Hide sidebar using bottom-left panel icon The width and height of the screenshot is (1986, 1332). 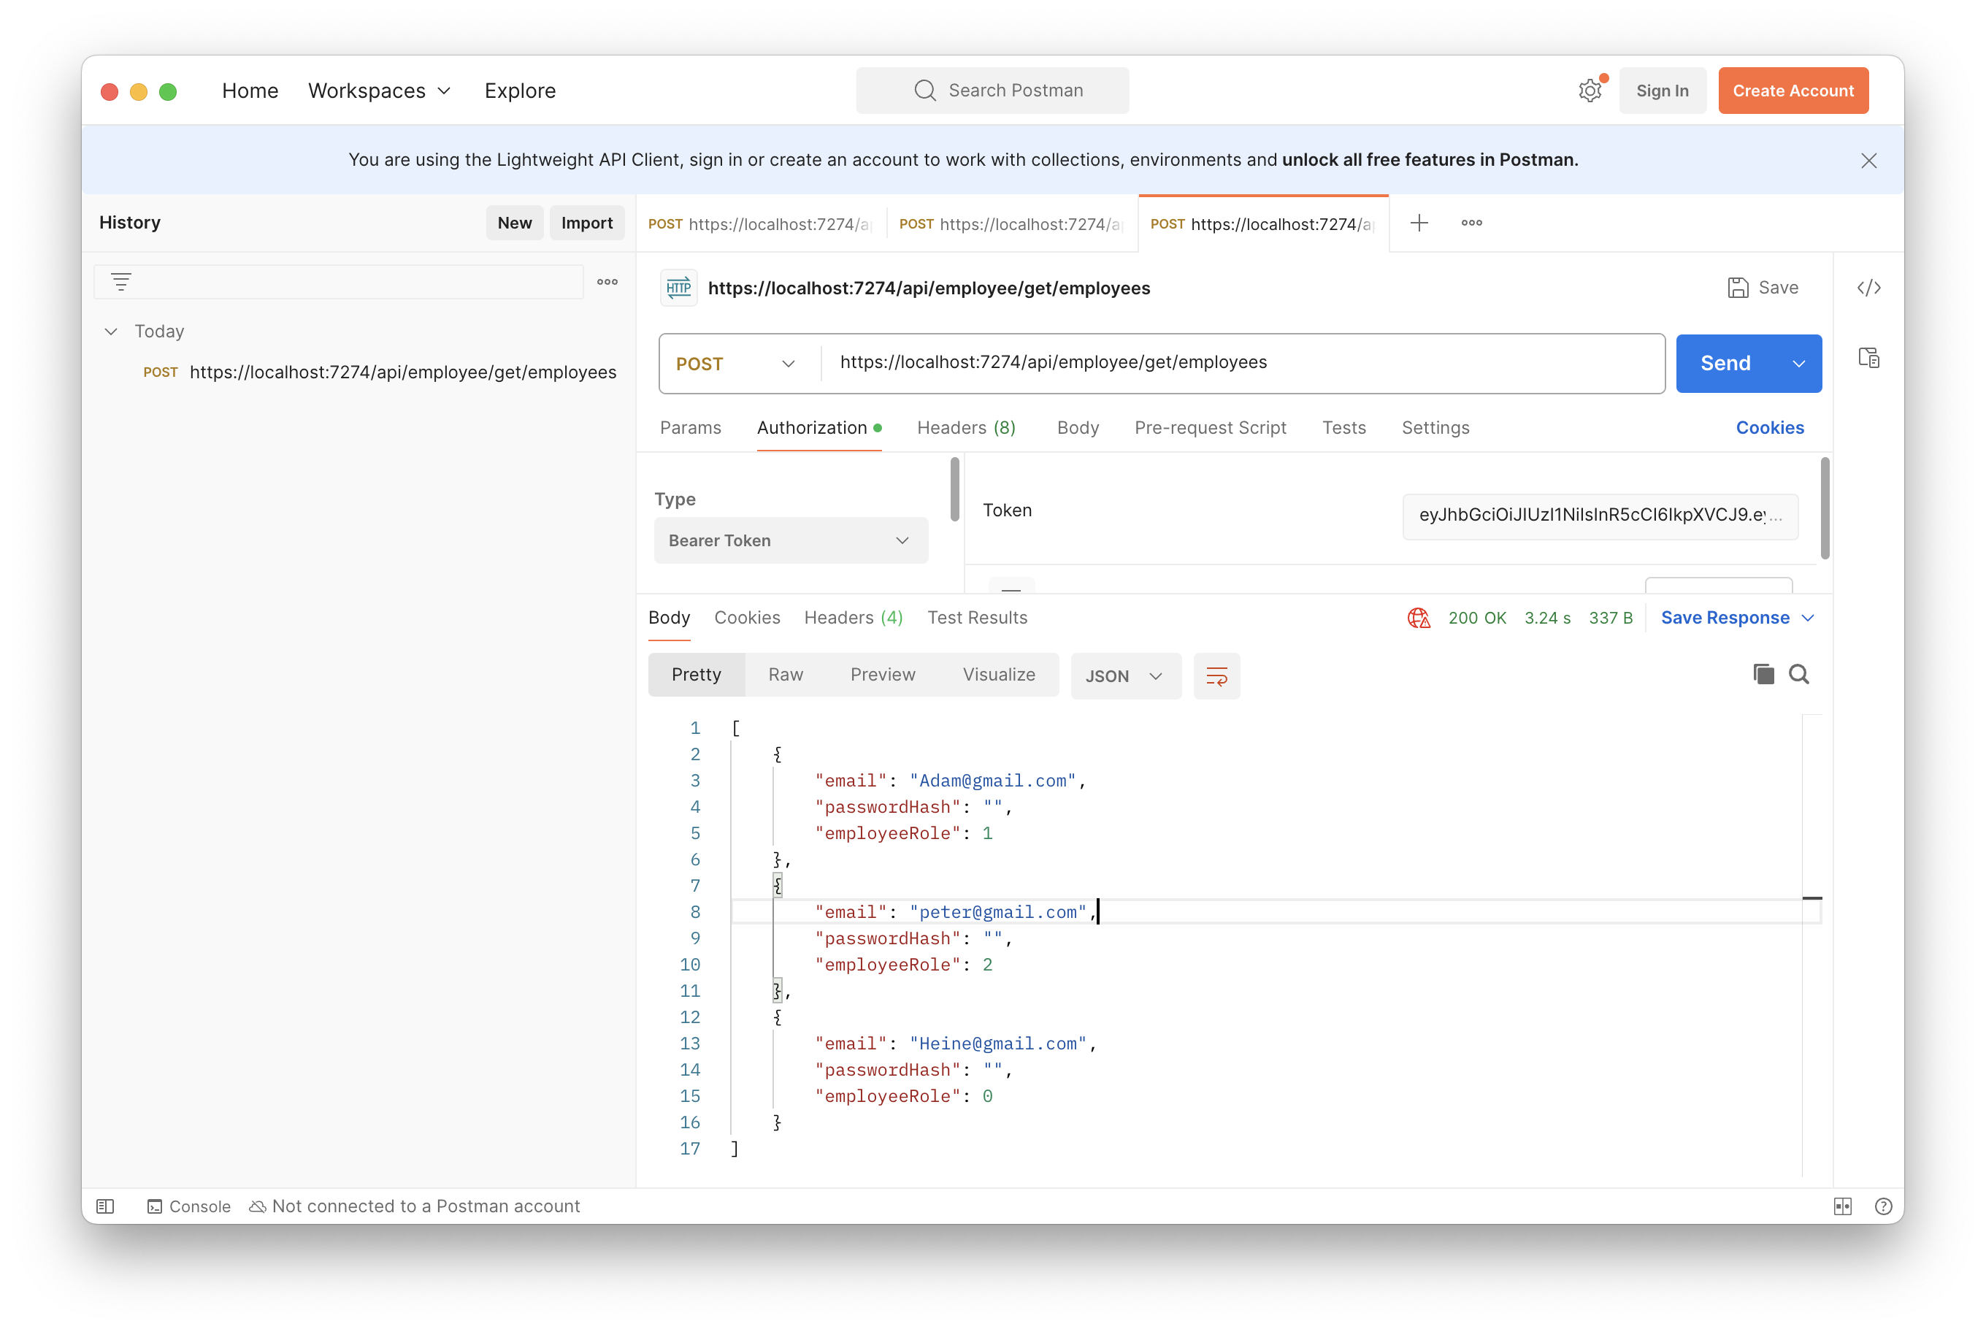[105, 1206]
